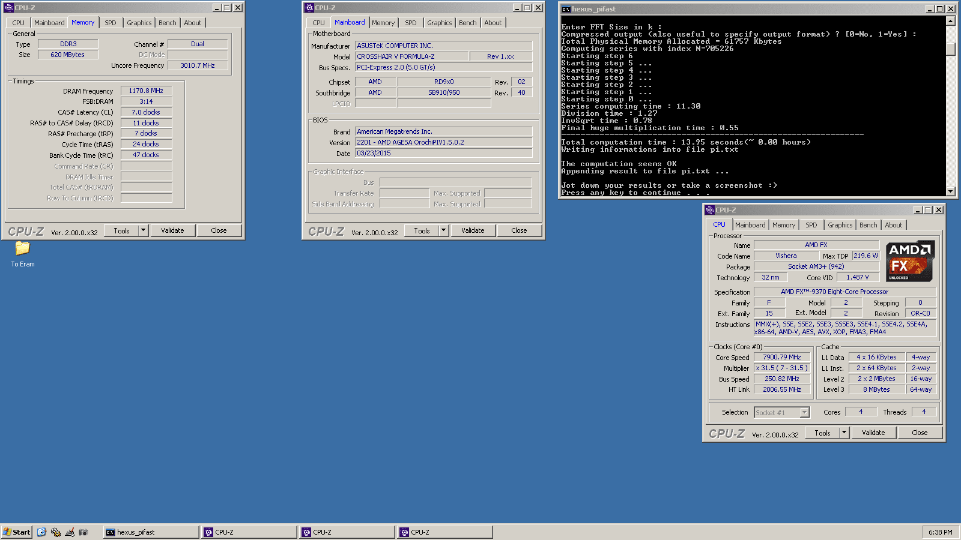961x540 pixels.
Task: Click the DRAM Frequency 1170.8 MHz value
Action: 146,91
